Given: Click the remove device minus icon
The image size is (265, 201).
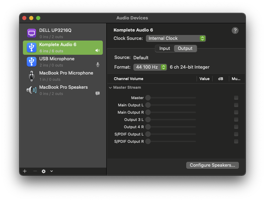Looking at the screenshot, I should pos(35,171).
